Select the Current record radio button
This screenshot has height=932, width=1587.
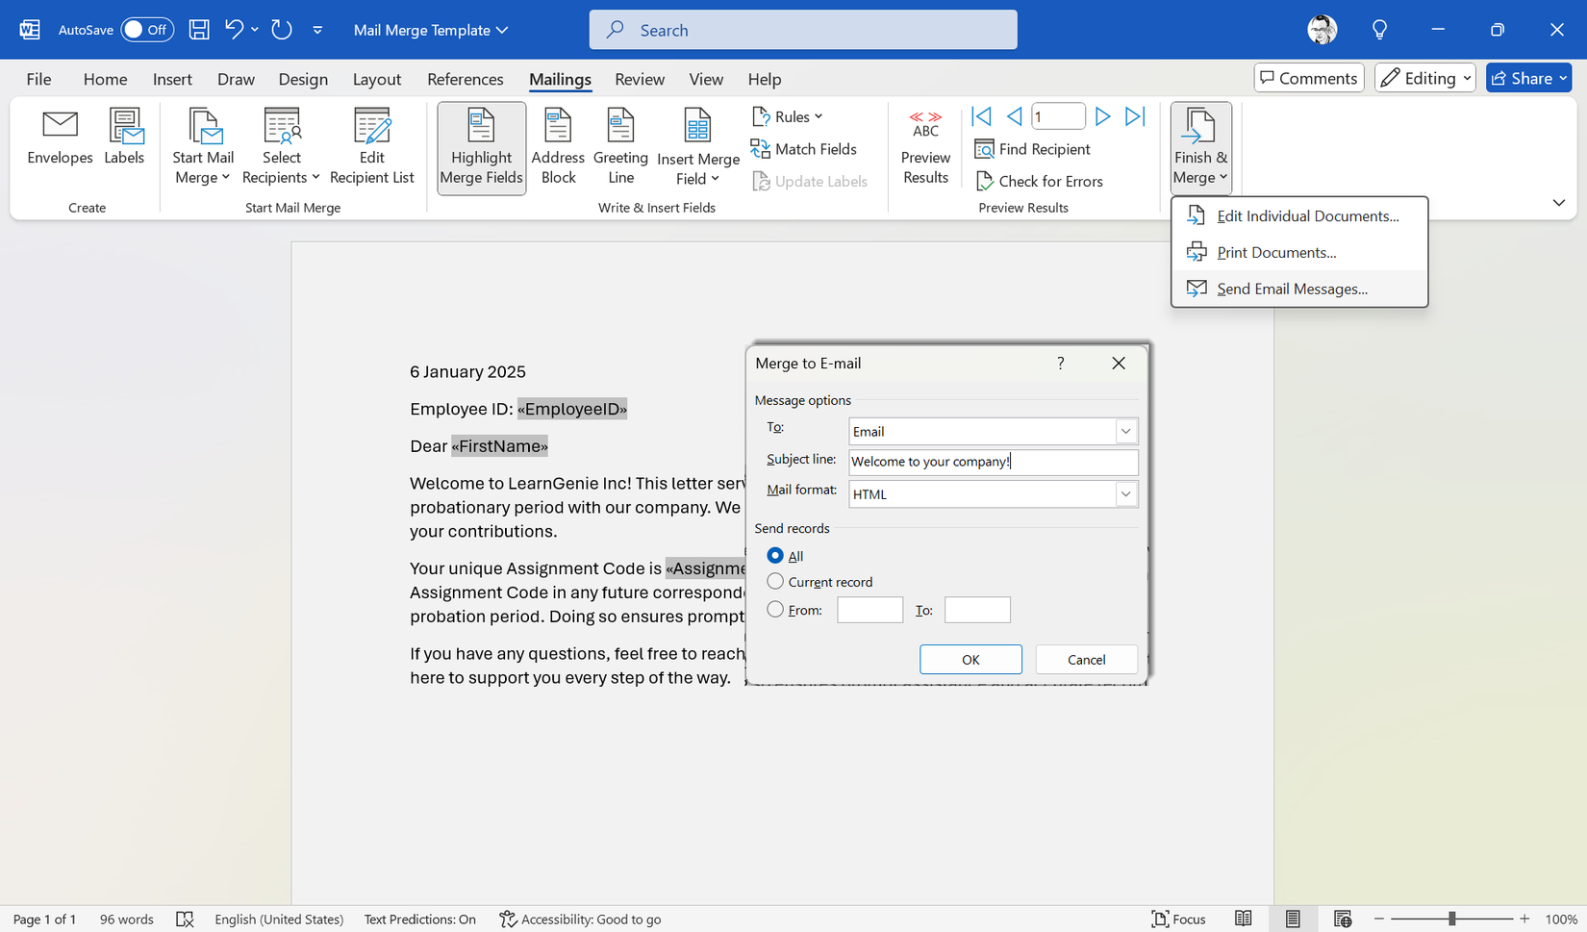point(775,582)
